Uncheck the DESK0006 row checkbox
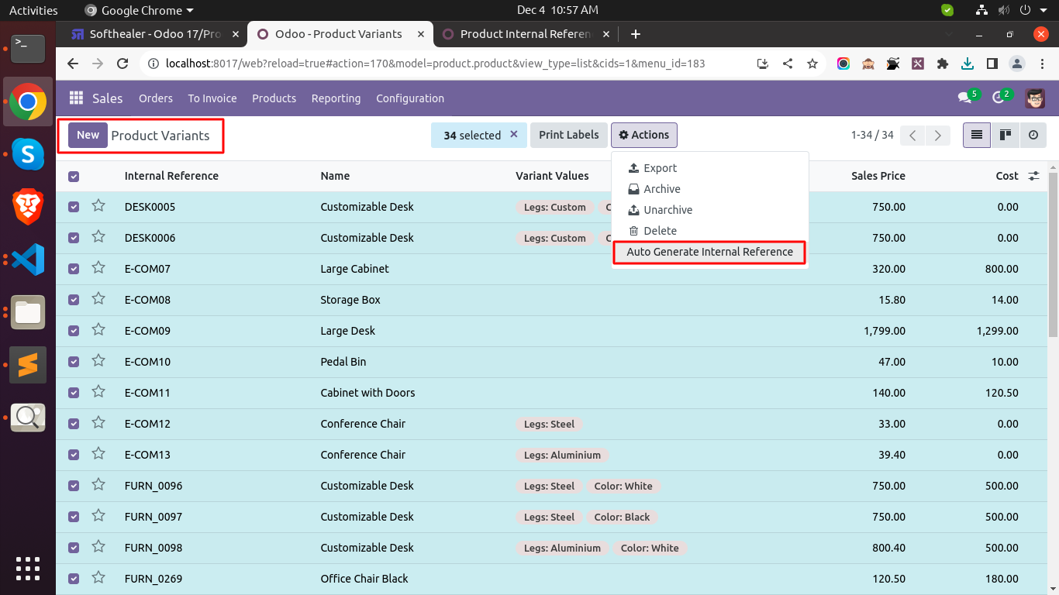This screenshot has width=1059, height=595. point(74,238)
